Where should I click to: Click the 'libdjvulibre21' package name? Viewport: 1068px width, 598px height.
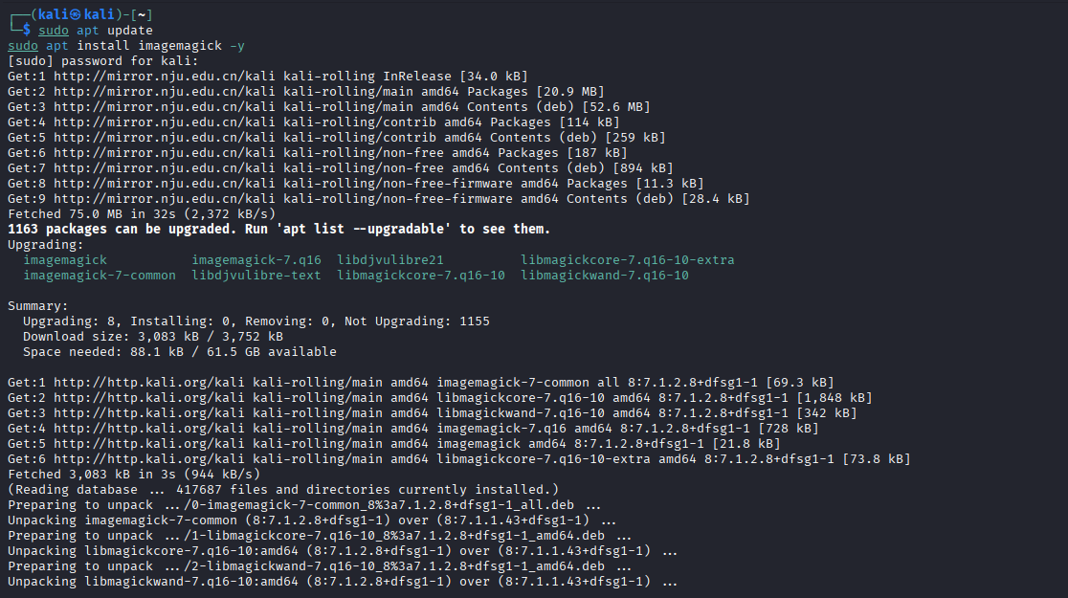(390, 260)
